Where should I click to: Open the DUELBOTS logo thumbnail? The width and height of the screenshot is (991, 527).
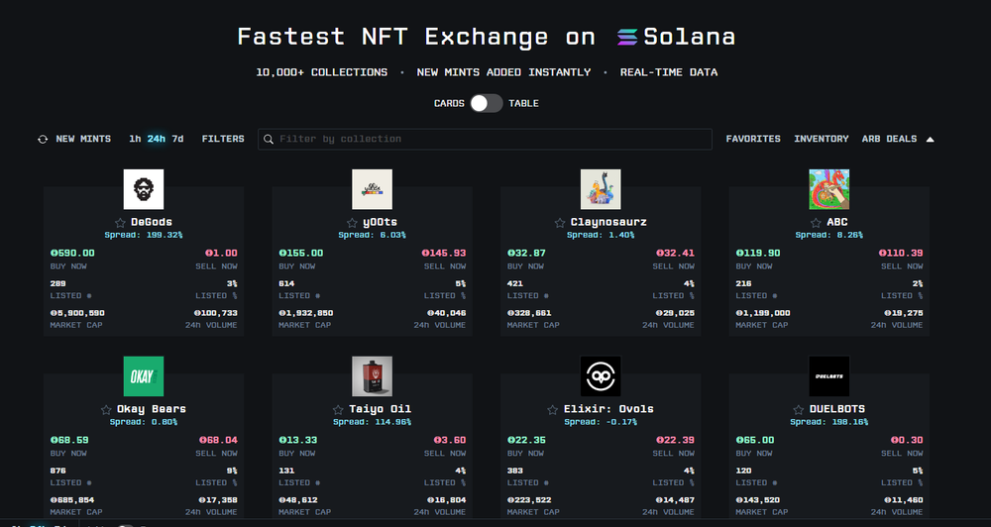[x=829, y=376]
